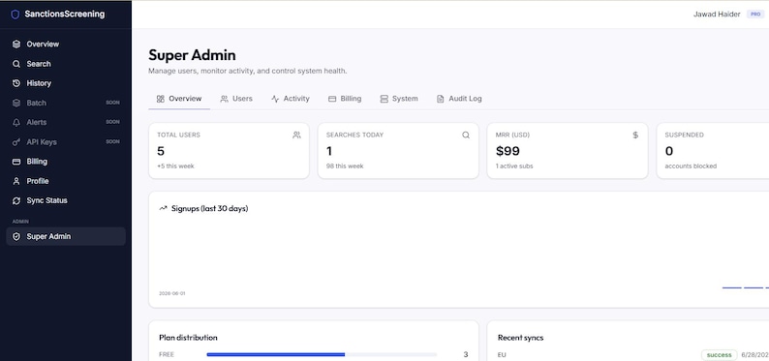Select the Super Admin shield icon
The width and height of the screenshot is (769, 361).
tap(16, 236)
